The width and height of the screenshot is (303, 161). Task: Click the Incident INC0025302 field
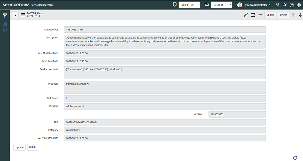point(237,114)
